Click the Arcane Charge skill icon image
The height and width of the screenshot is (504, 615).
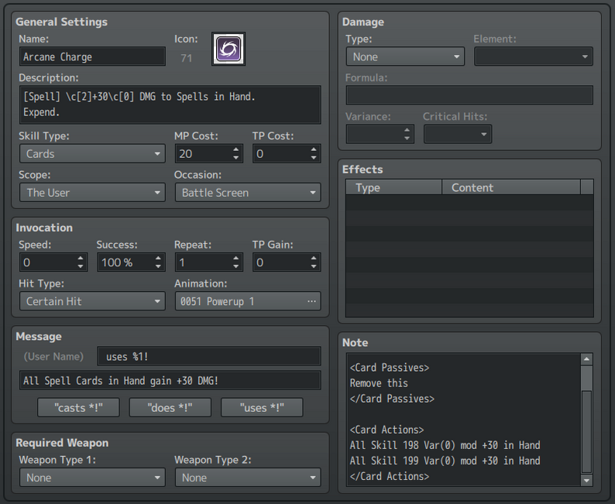tap(228, 49)
